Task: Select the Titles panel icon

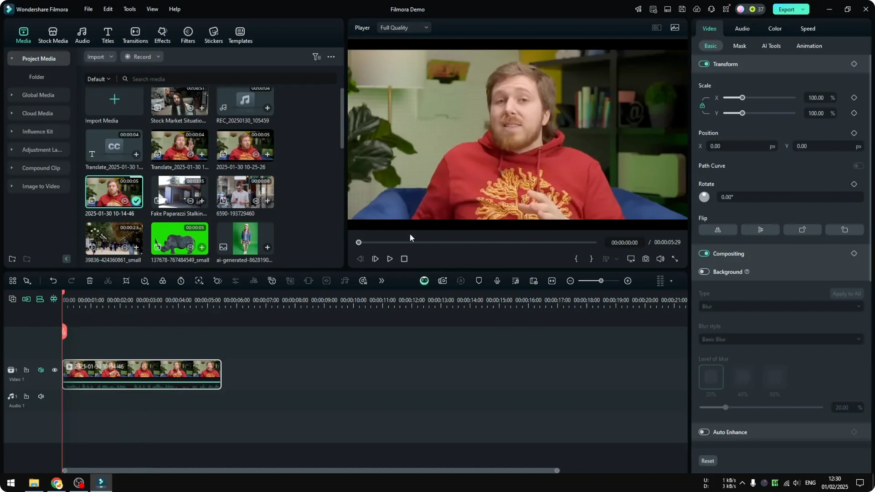Action: coord(108,34)
